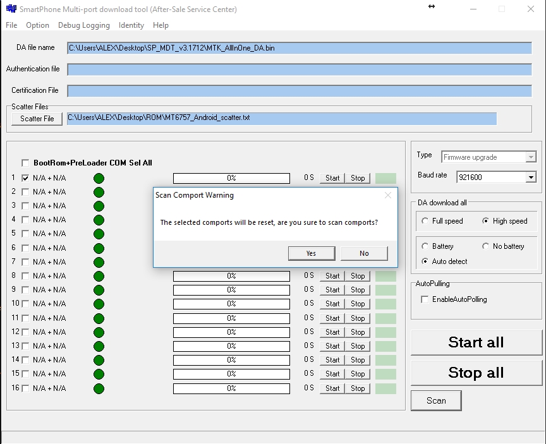This screenshot has width=546, height=444.
Task: Check port 3 checkbox
Action: [x=25, y=206]
